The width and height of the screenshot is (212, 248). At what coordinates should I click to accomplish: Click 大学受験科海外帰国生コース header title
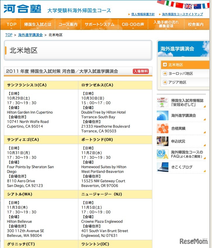(x=79, y=11)
